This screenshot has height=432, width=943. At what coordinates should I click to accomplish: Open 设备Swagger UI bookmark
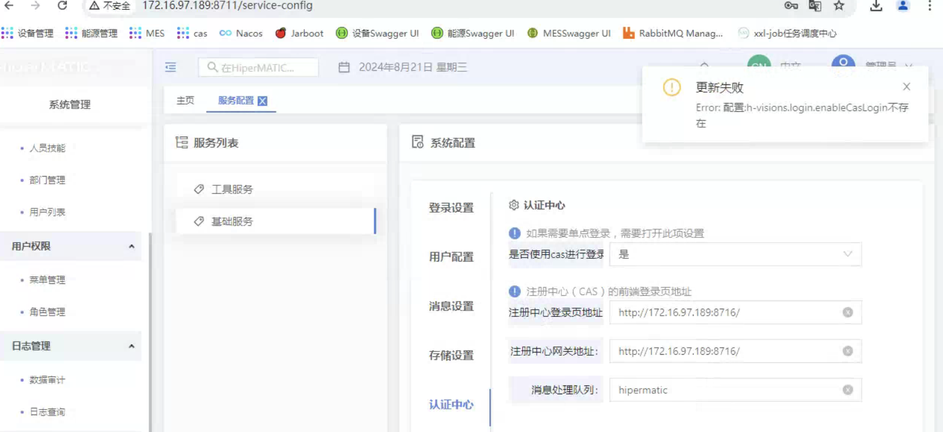tap(377, 33)
